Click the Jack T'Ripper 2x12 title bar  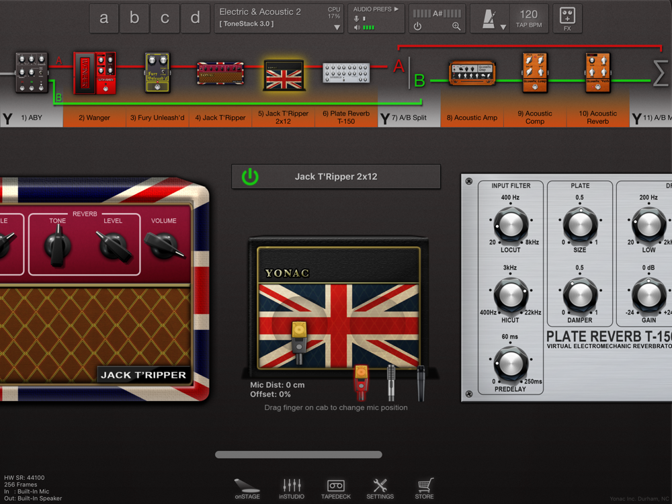pyautogui.click(x=335, y=177)
